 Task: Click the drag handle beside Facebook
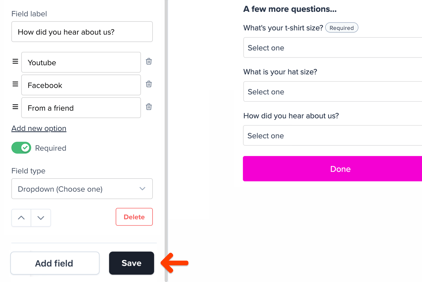click(x=15, y=84)
